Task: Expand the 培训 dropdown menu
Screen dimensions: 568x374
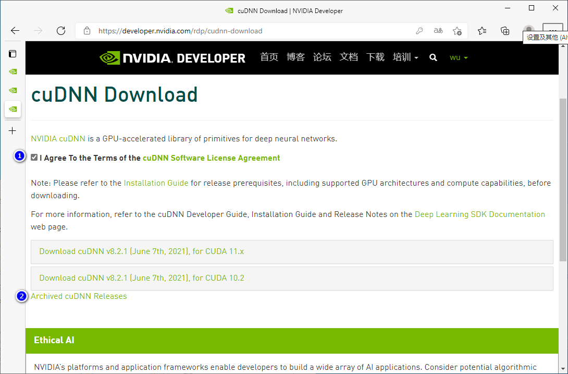Action: 405,57
